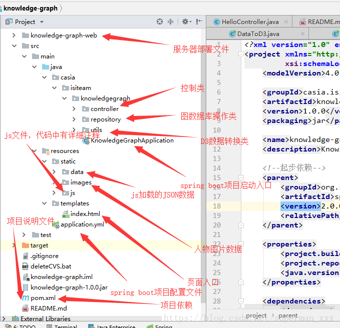Click the knowledge-graph.iml file icon
340x328 pixels.
26,277
